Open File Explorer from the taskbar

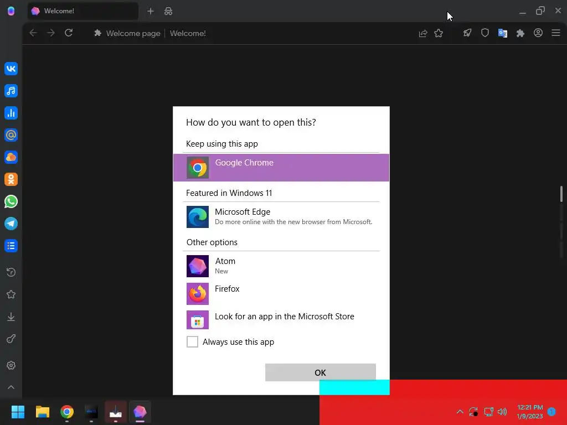pyautogui.click(x=42, y=412)
